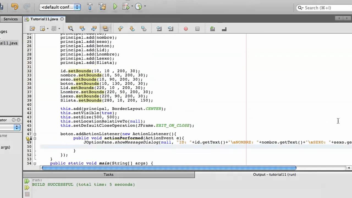Click Clean and Build hammer-broom icon
The image size is (352, 198).
tap(102, 7)
